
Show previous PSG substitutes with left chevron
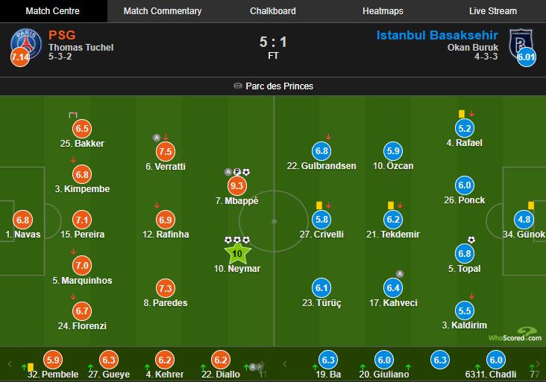coord(10,364)
